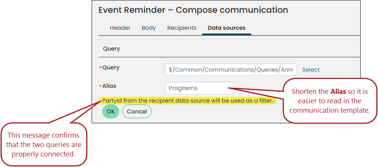The height and width of the screenshot is (167, 378).
Task: Click the queries properly connected callout
Action: click(x=44, y=145)
